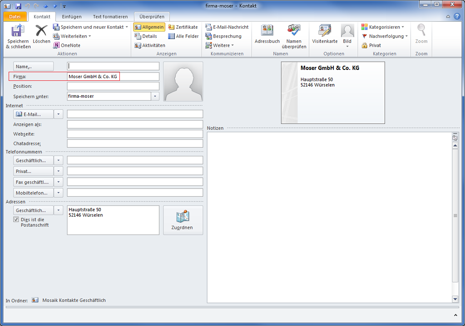
Task: Open Outlook Help question mark
Action: (457, 17)
